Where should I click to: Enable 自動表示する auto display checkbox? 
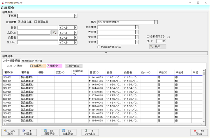[148, 37]
